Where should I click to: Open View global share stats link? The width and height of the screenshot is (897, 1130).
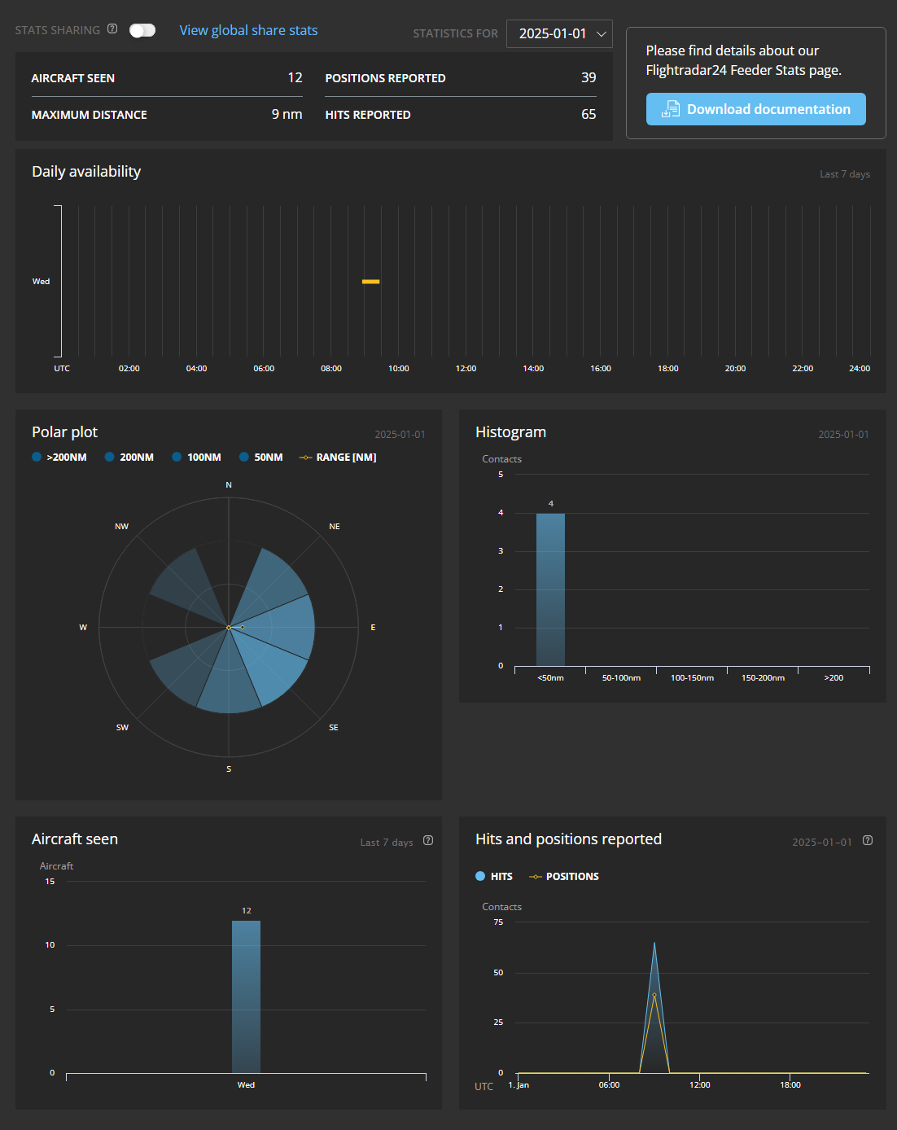tap(248, 30)
